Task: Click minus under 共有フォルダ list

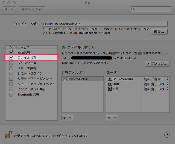Action: click(x=70, y=118)
